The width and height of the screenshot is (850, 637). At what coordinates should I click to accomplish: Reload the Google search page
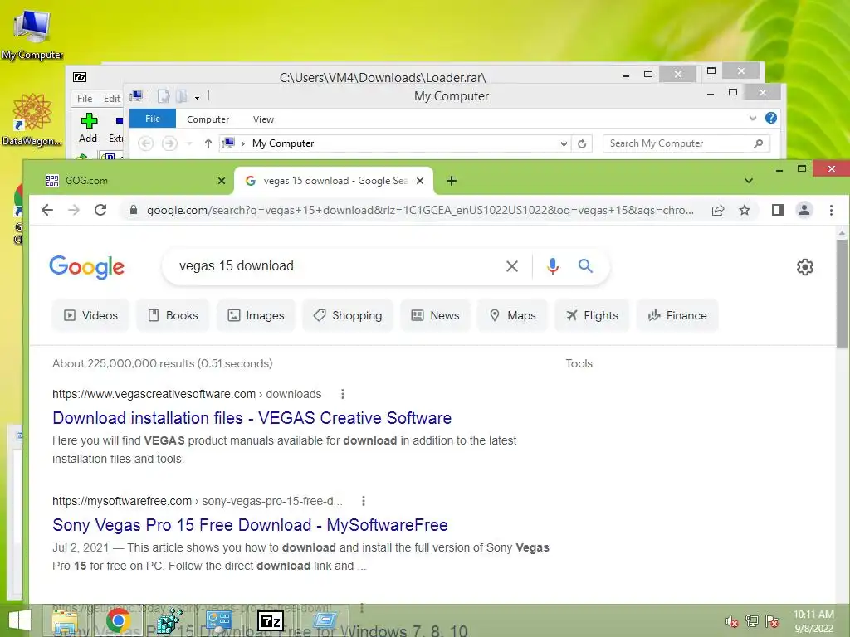click(100, 210)
